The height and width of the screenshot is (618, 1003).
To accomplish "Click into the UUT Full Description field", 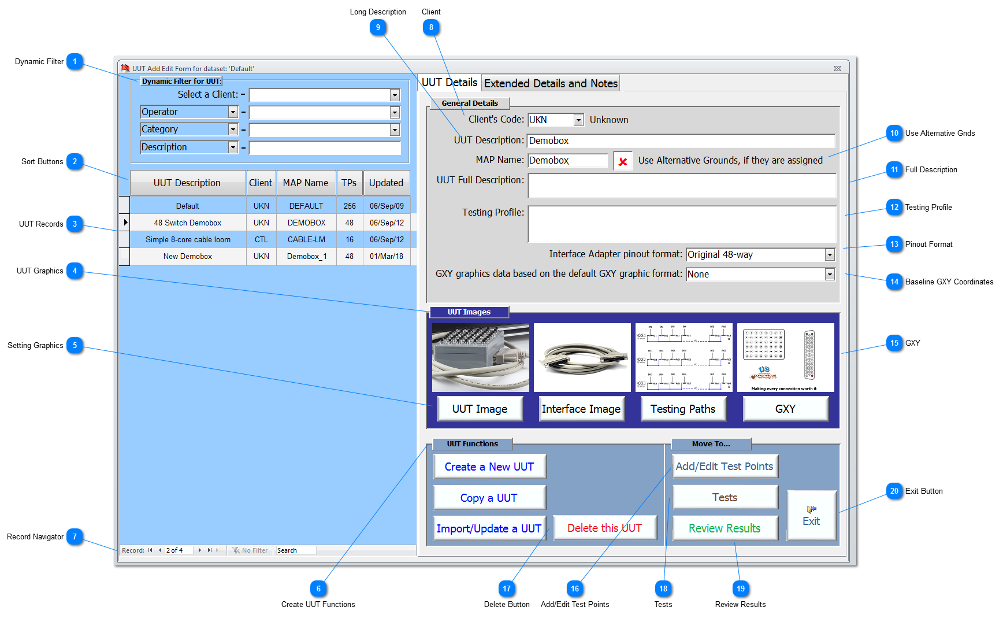I will click(x=682, y=186).
